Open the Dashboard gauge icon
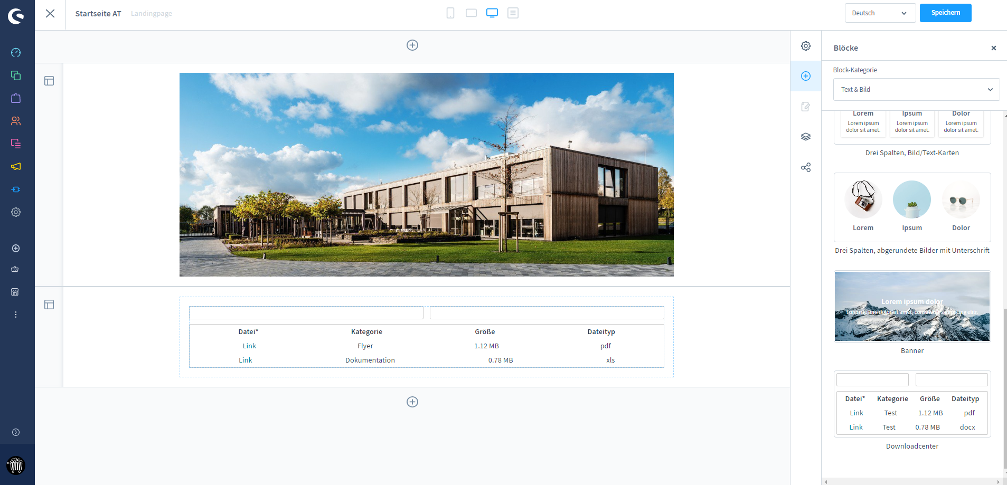Image resolution: width=1007 pixels, height=485 pixels. 16,52
